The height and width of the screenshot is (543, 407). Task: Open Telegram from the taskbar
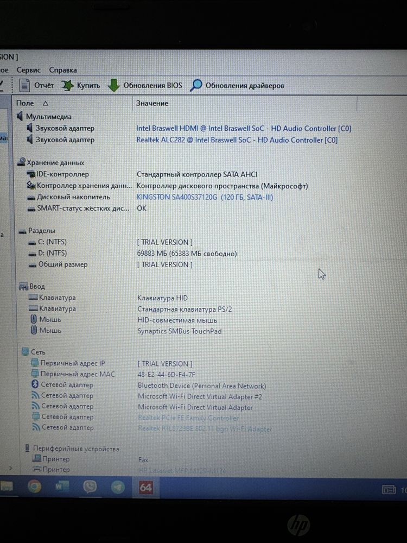tap(118, 487)
